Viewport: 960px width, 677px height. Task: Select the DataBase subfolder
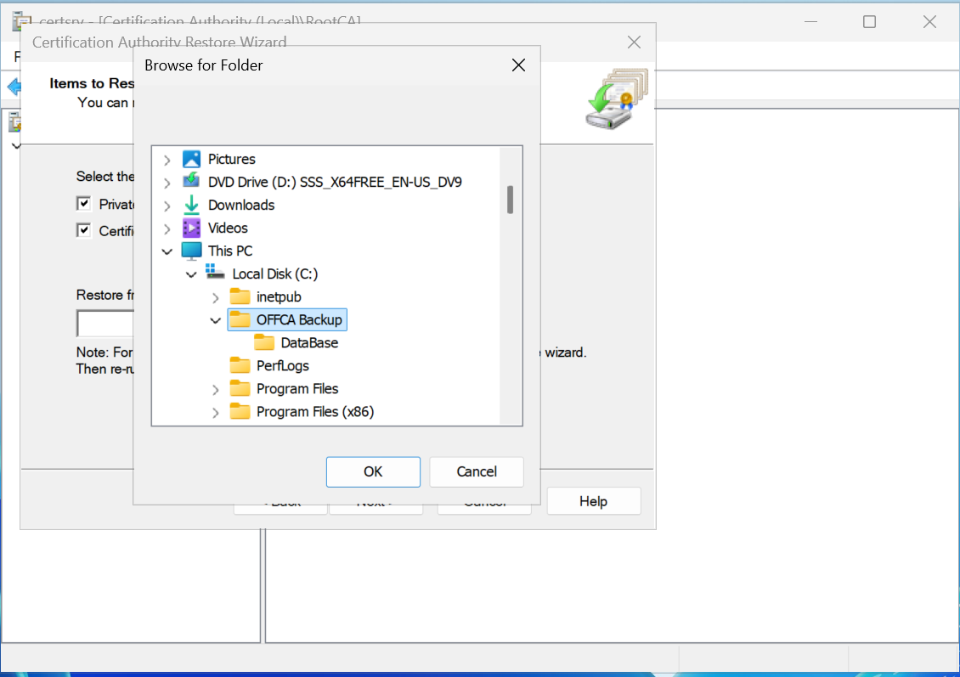[x=309, y=342]
